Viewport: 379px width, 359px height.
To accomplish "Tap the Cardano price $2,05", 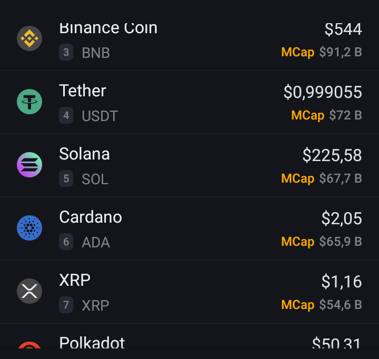I will 342,218.
